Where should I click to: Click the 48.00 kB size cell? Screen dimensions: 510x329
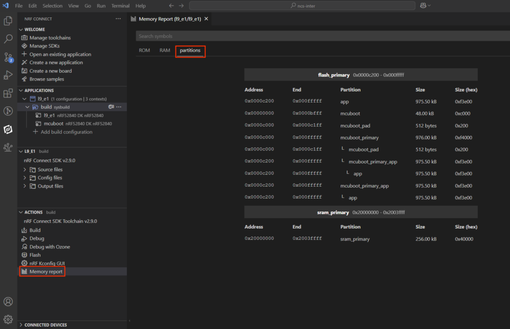pos(424,113)
